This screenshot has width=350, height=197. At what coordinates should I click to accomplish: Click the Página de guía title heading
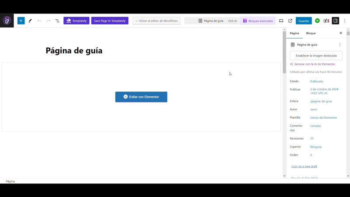pos(74,50)
